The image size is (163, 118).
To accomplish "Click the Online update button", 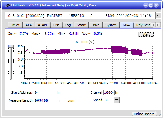I will pyautogui.click(x=144, y=114).
